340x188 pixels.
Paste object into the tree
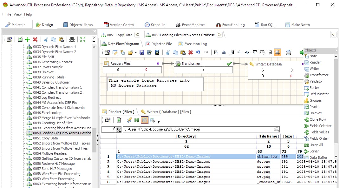click(x=61, y=39)
